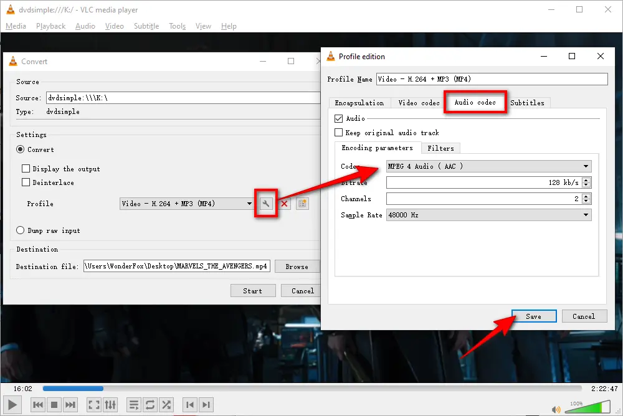Select Dump raw input radio button

pyautogui.click(x=21, y=230)
